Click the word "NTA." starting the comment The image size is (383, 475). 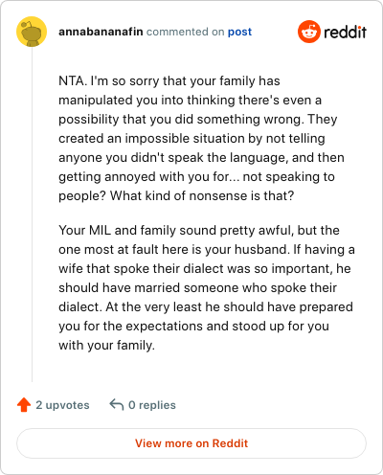(73, 81)
